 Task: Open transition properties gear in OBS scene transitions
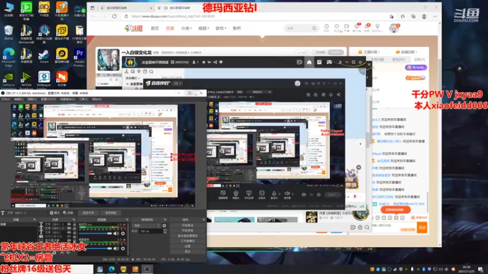164,225
